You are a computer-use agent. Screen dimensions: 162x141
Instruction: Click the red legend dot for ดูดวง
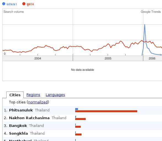tap(24, 4)
